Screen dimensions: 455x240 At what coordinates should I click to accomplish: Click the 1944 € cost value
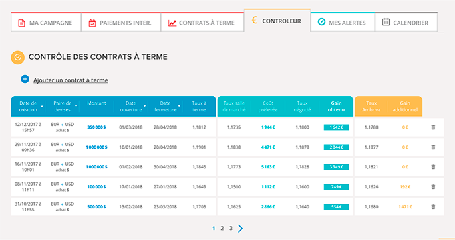(268, 127)
